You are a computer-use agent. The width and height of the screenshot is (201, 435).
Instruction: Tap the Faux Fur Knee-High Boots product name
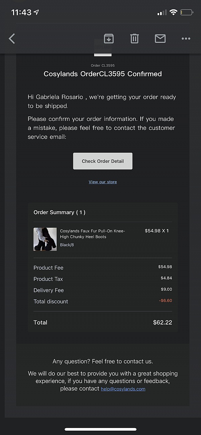[x=92, y=234]
